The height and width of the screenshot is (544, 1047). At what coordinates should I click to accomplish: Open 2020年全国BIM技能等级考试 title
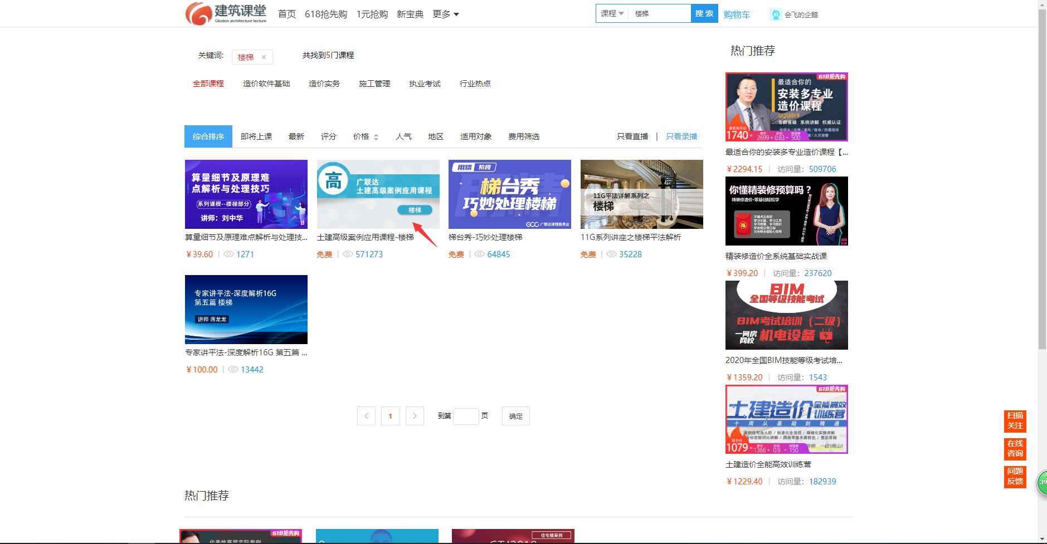(784, 360)
